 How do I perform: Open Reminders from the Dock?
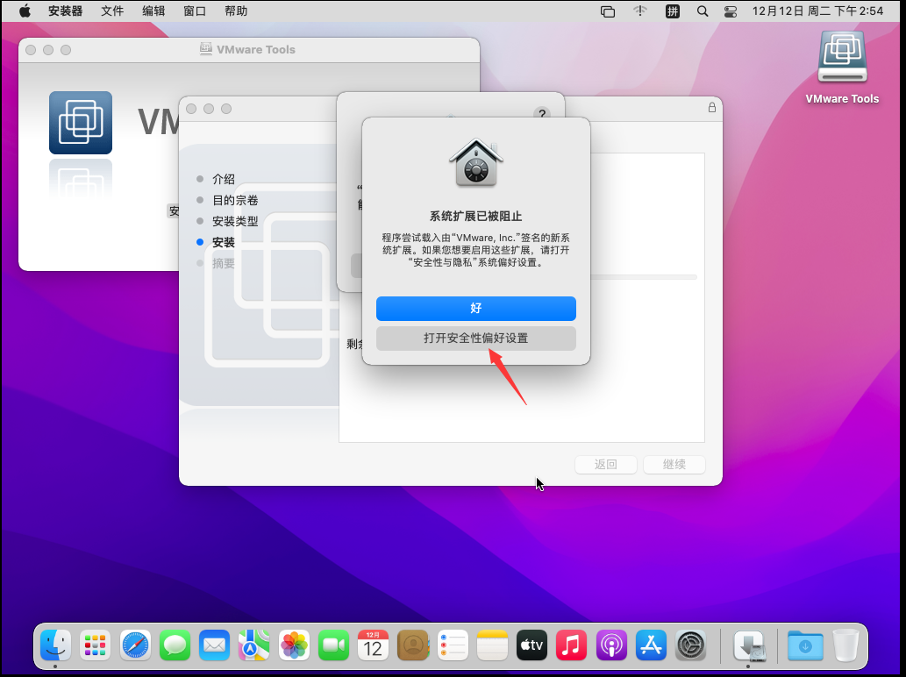click(x=453, y=645)
